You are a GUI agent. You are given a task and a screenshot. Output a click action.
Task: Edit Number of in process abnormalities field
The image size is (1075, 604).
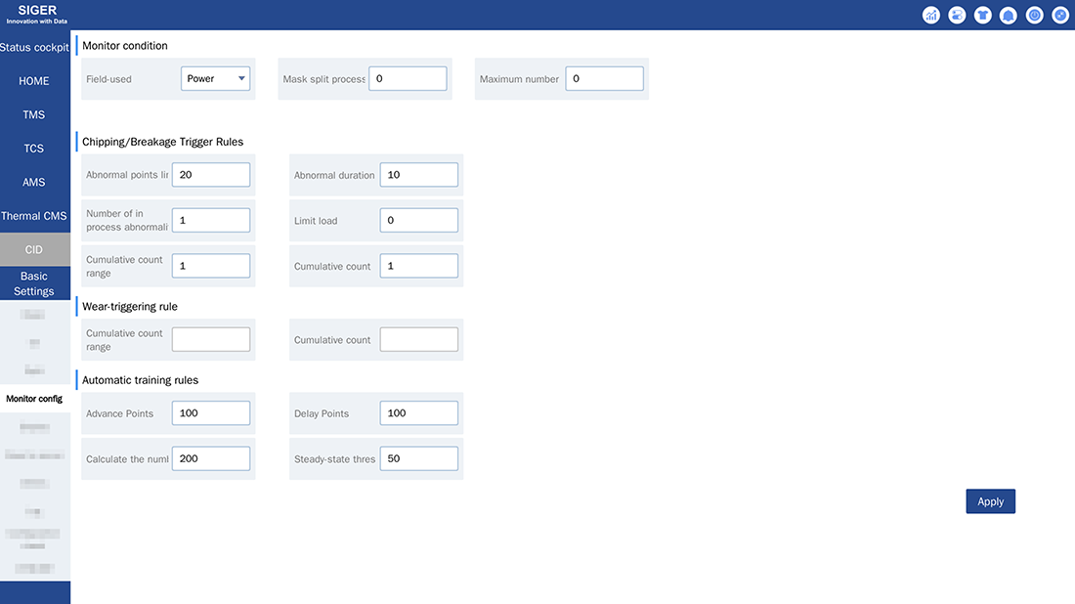211,220
